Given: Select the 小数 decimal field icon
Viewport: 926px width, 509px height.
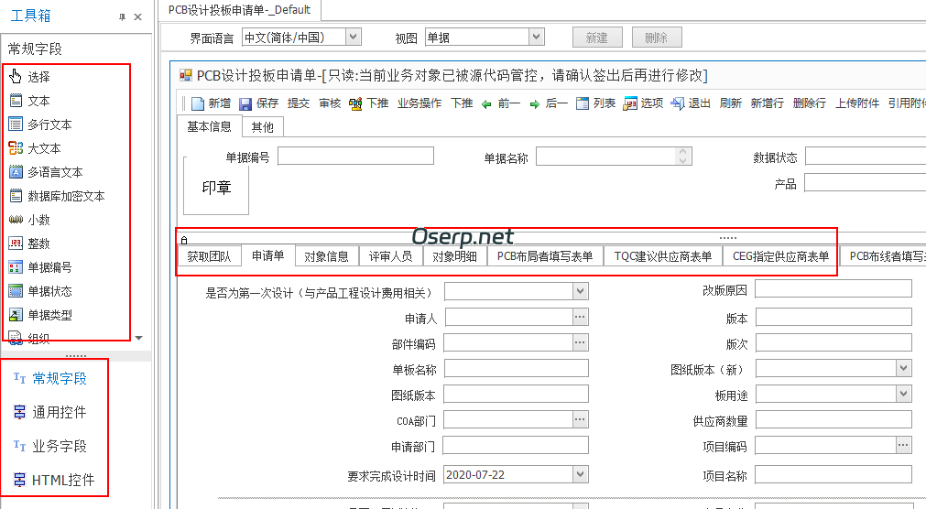Looking at the screenshot, I should click(x=16, y=220).
